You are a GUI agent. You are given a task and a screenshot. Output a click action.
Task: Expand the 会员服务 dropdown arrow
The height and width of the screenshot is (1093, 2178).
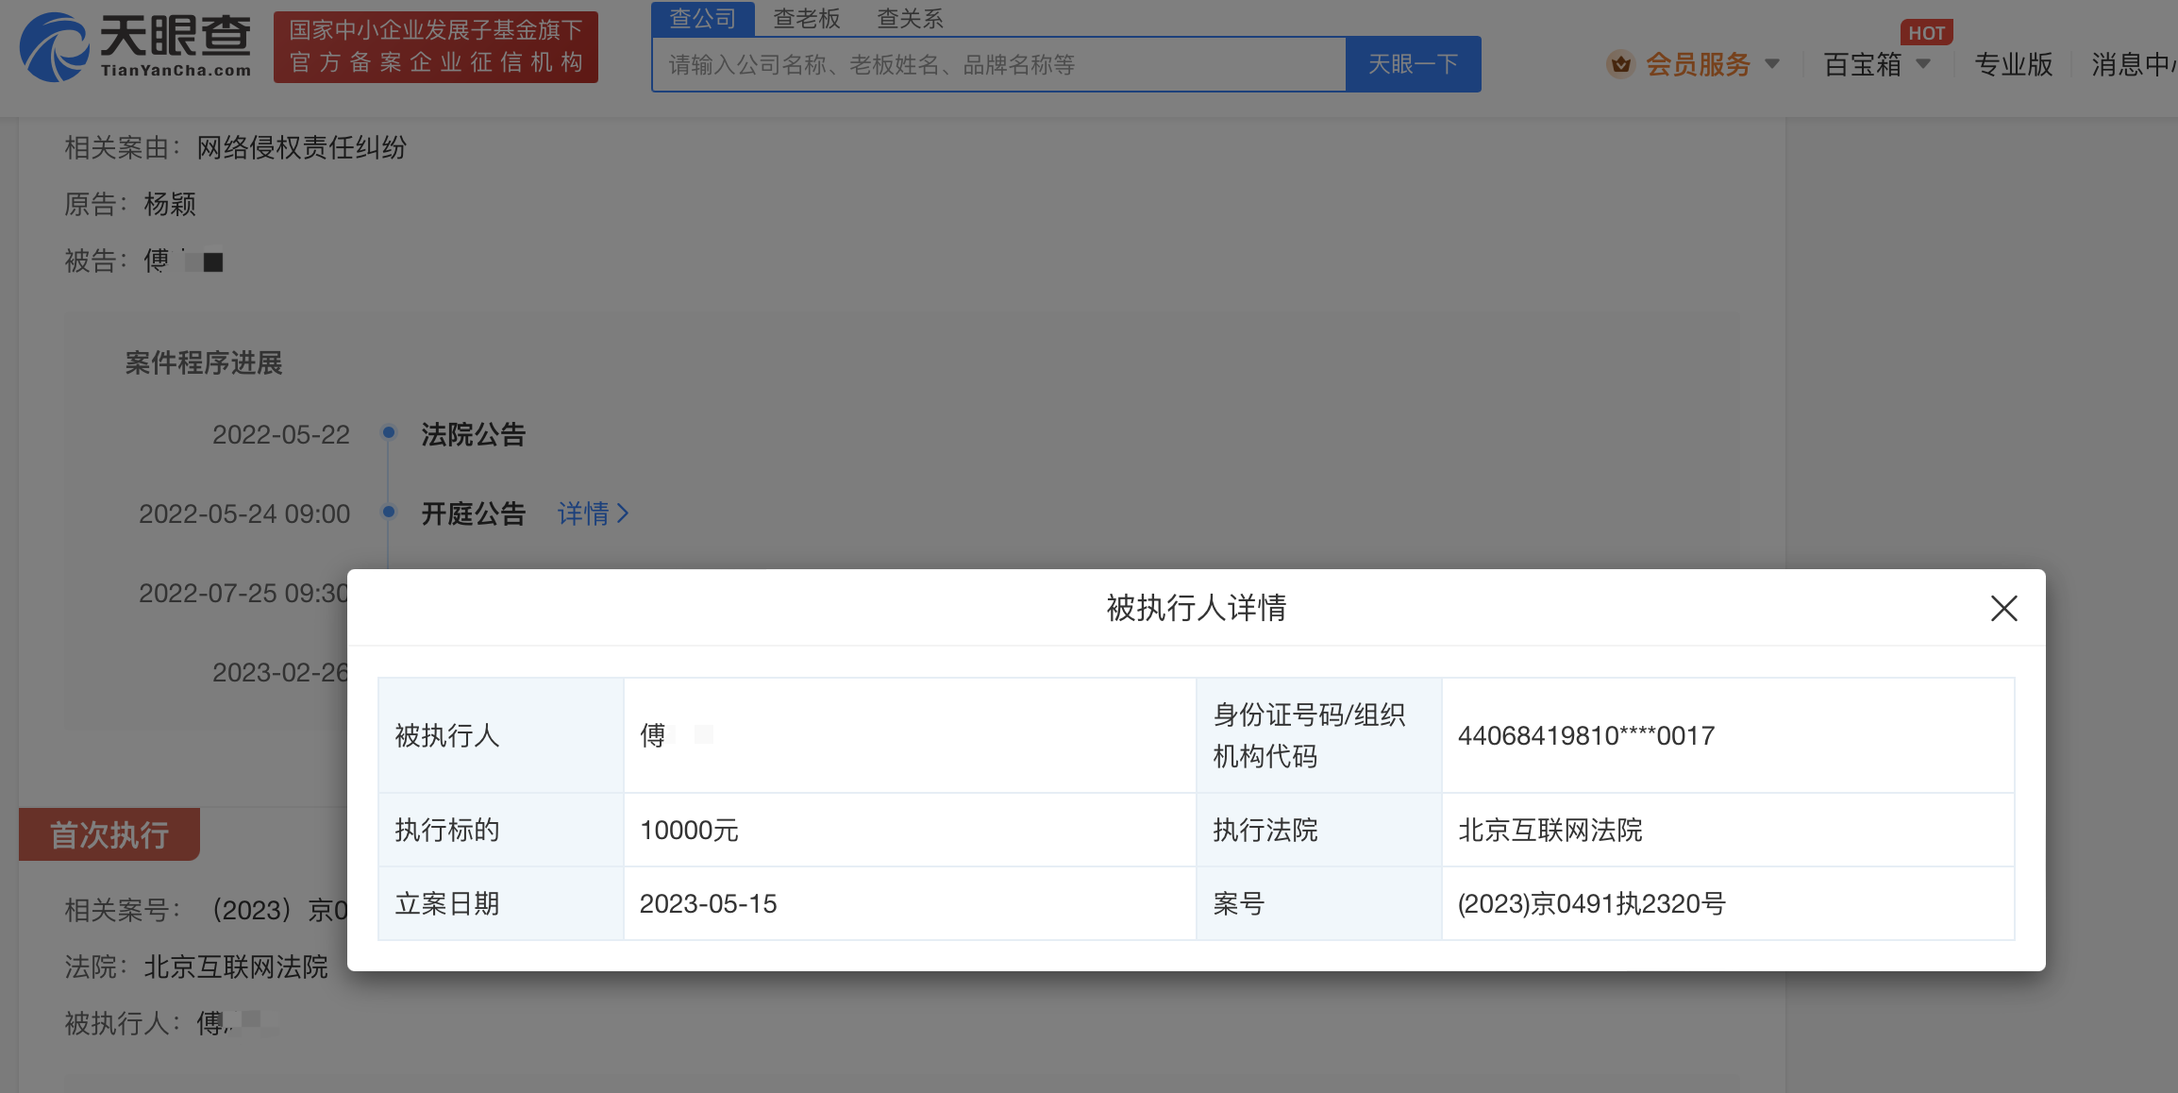(x=1771, y=64)
